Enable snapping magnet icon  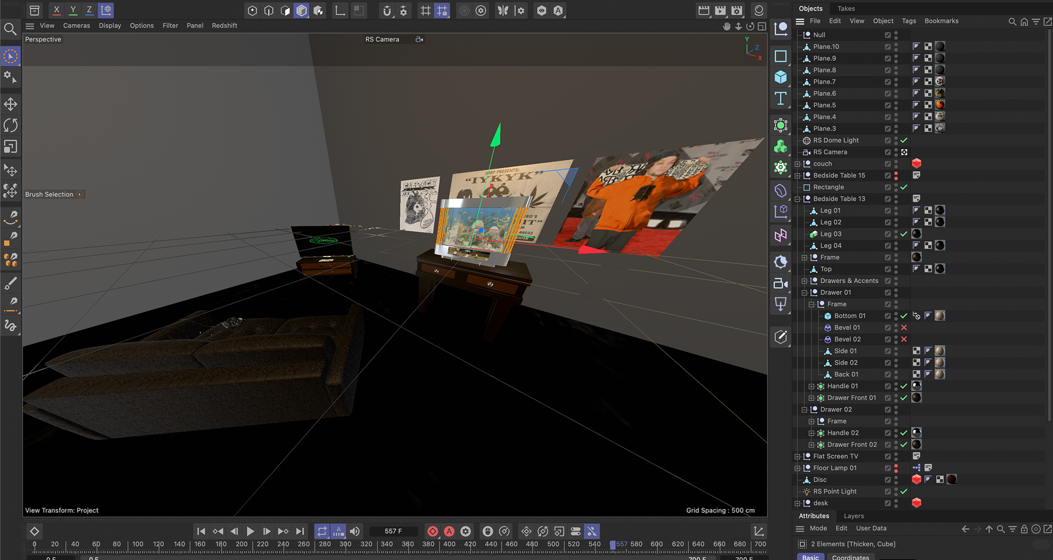387,10
